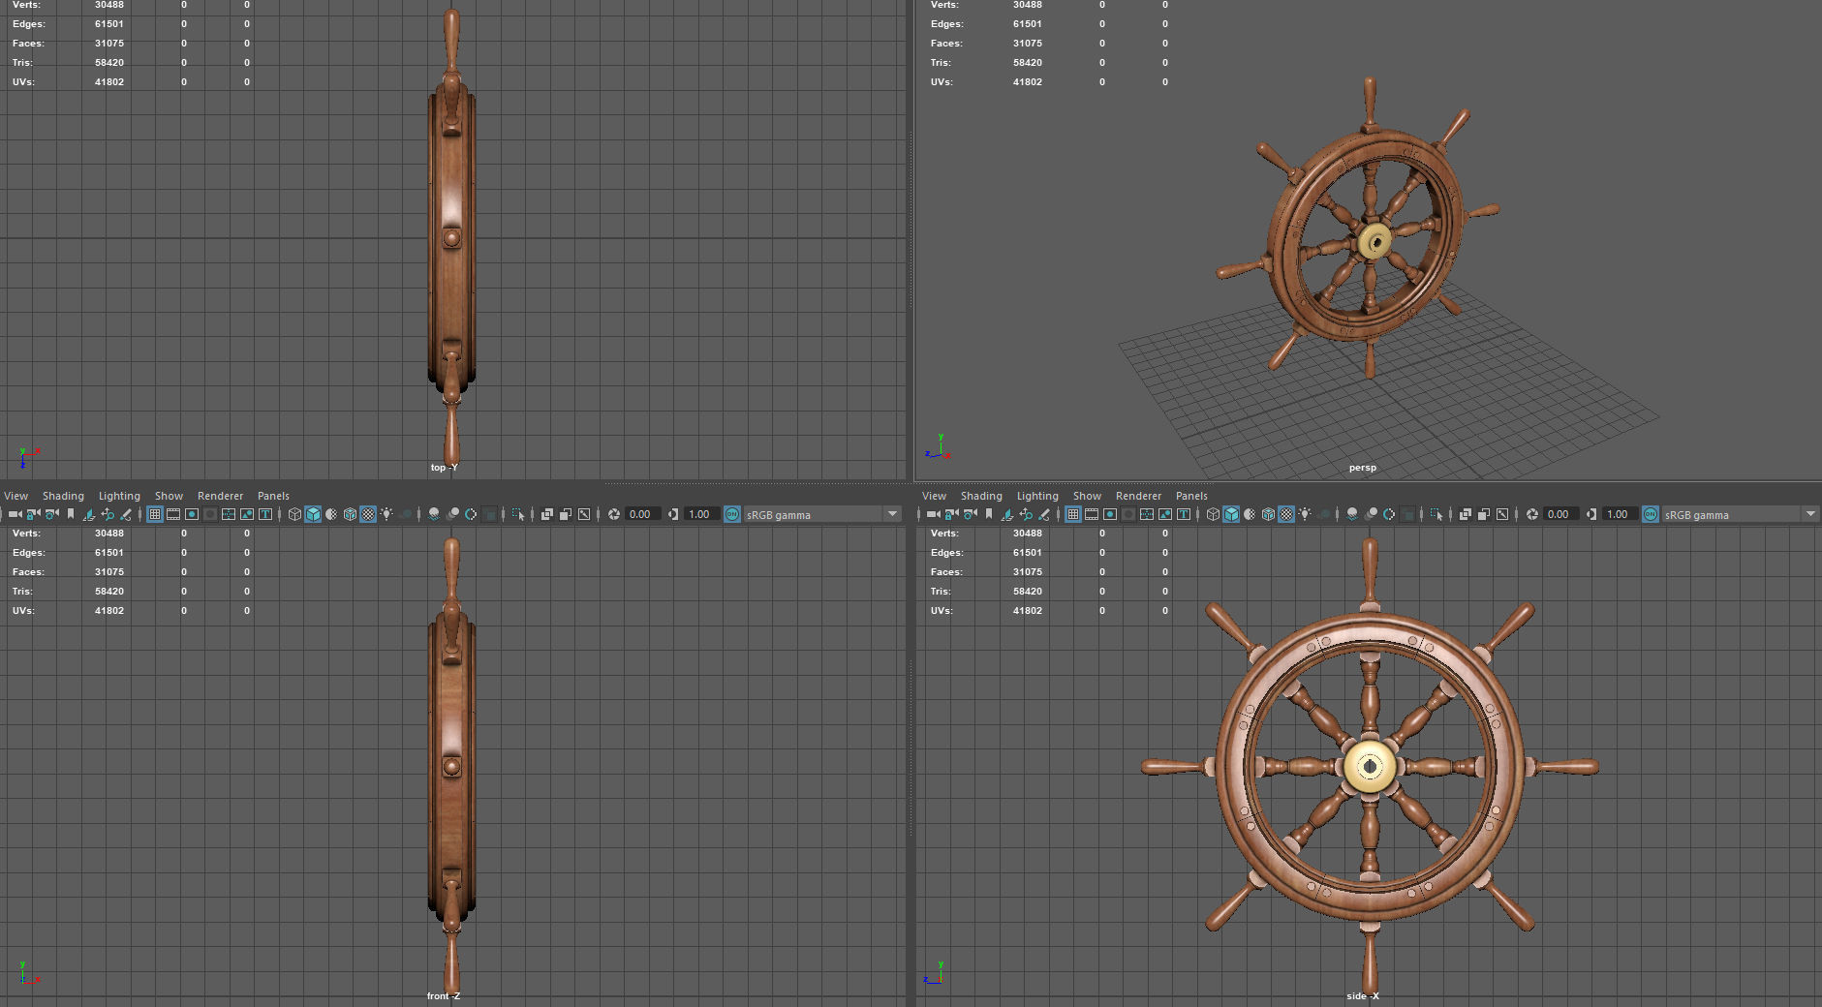Open Camera Attributes icon in front view toolbar
The height and width of the screenshot is (1007, 1822).
coord(51,514)
